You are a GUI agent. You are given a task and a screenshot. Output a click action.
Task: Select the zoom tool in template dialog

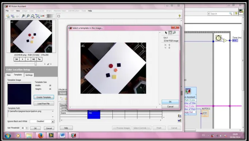tap(175, 33)
